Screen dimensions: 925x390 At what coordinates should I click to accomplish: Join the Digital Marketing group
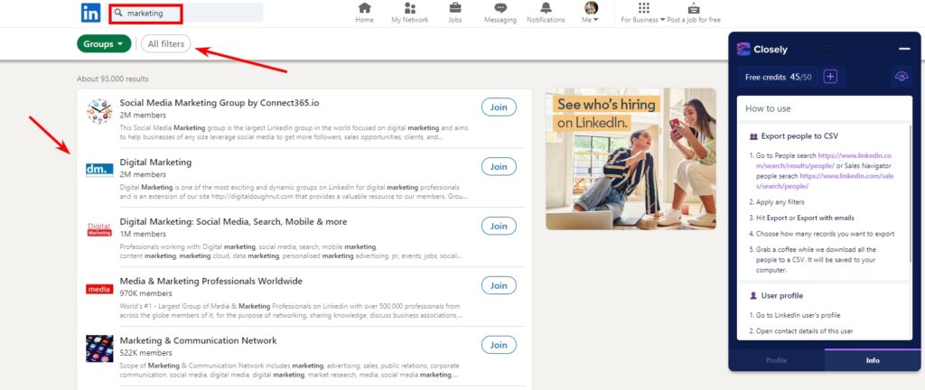(499, 167)
